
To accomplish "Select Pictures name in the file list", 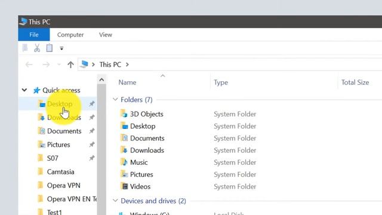I will coord(141,174).
